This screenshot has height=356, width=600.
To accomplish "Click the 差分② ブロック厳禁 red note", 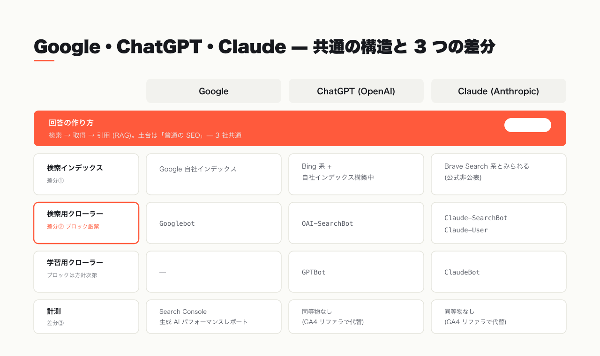I will click(73, 226).
